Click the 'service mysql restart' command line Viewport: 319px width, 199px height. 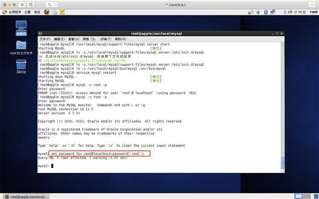[77, 73]
